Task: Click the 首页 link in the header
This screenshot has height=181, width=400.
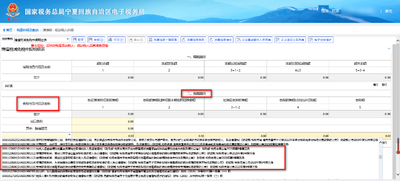Action: (324, 11)
